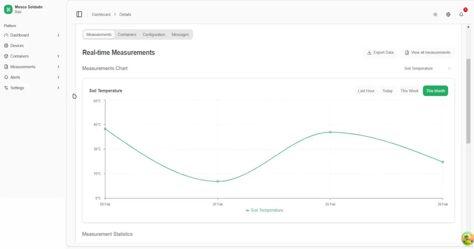Open the Soil Temperature measurement dropdown

pyautogui.click(x=427, y=68)
